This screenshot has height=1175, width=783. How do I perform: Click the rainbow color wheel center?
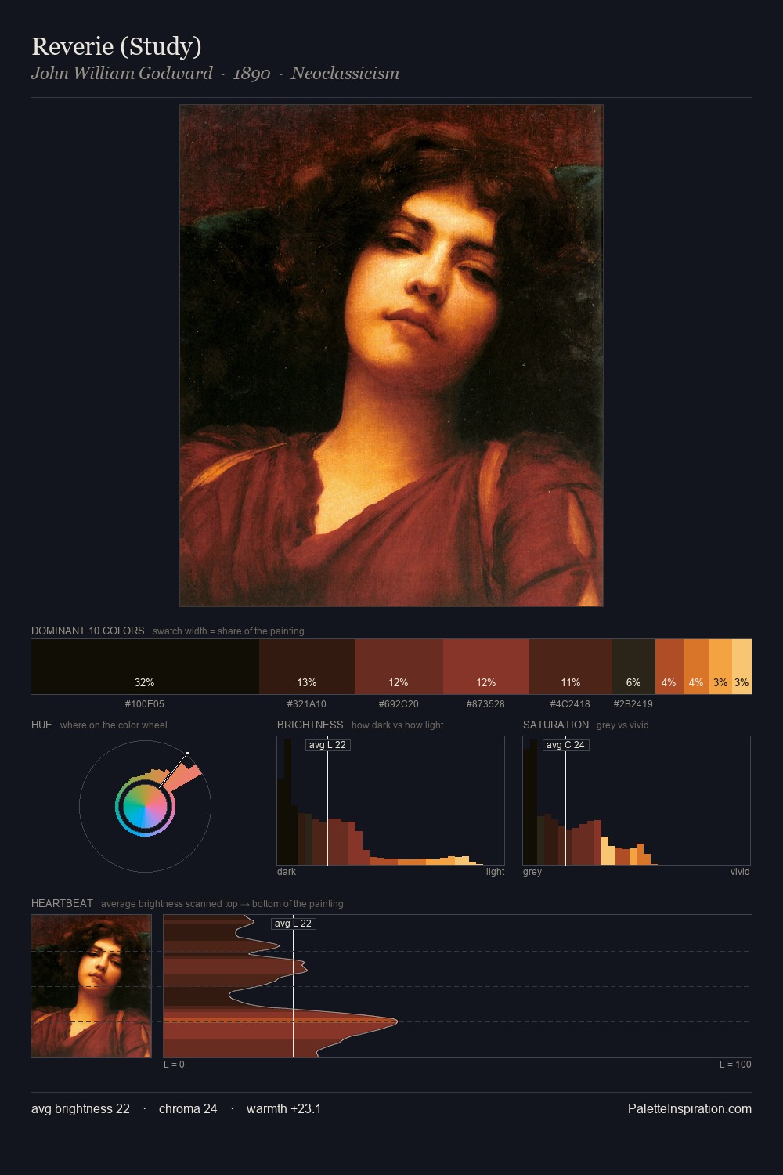click(145, 806)
